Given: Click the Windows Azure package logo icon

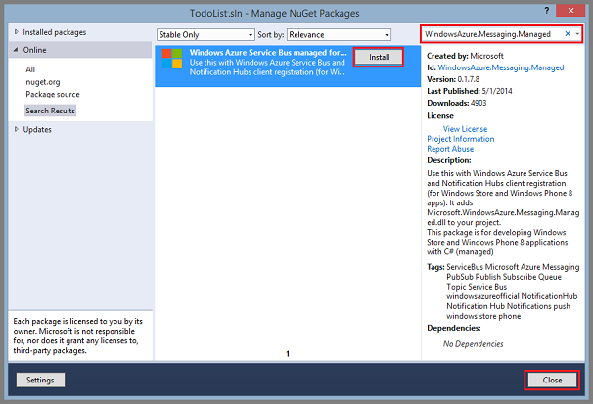Looking at the screenshot, I should point(172,59).
